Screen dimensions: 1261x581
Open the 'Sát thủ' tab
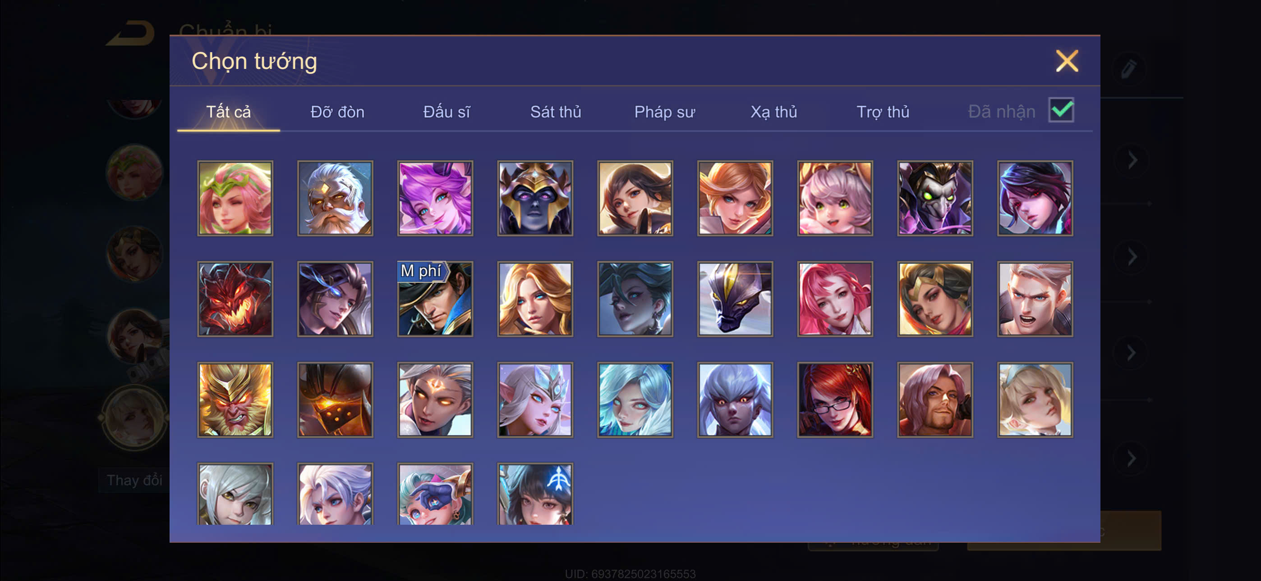(556, 112)
